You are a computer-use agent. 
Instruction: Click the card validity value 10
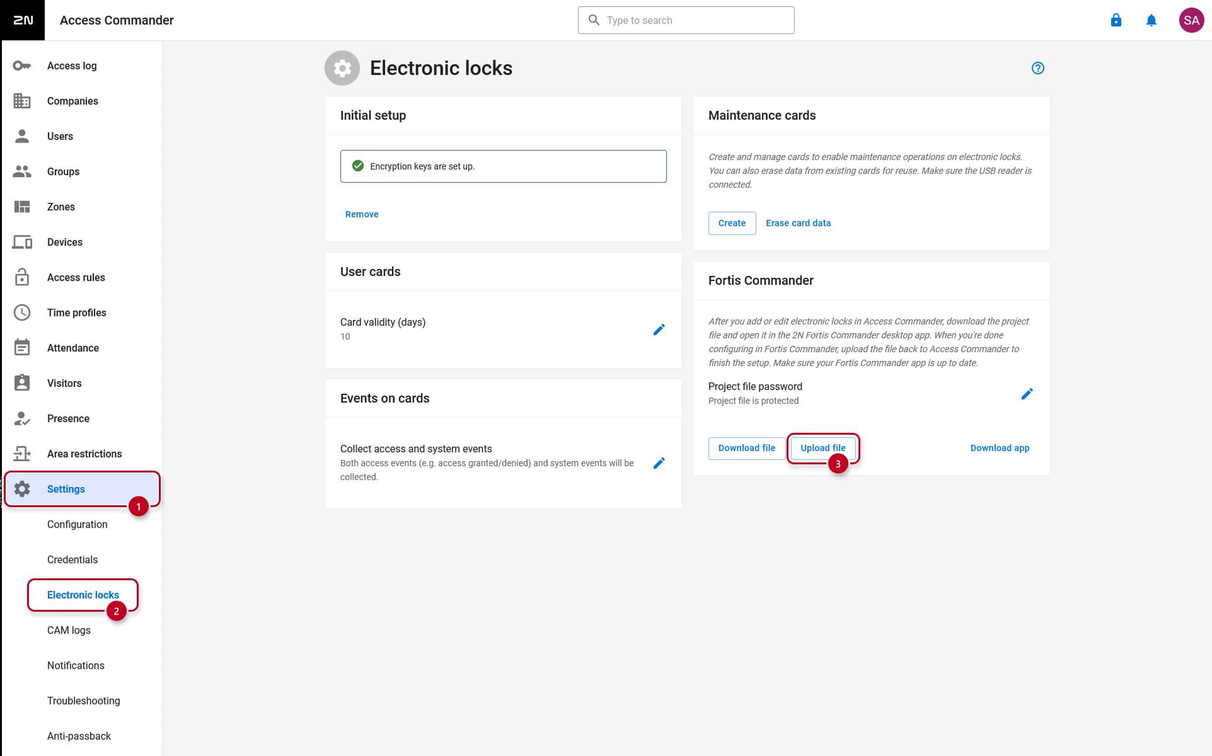click(x=345, y=336)
